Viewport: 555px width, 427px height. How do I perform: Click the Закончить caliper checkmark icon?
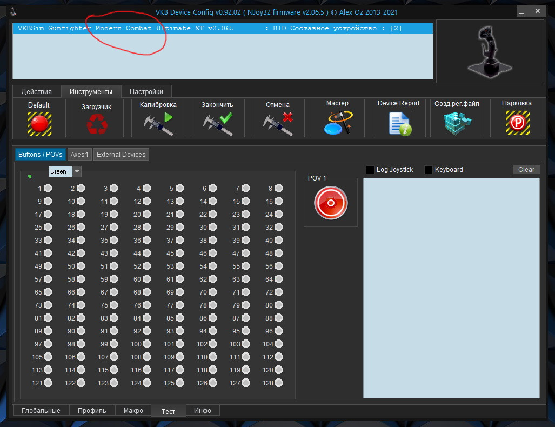(218, 124)
